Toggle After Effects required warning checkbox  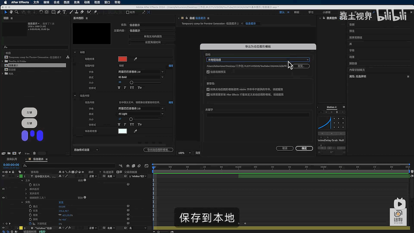pos(208,95)
